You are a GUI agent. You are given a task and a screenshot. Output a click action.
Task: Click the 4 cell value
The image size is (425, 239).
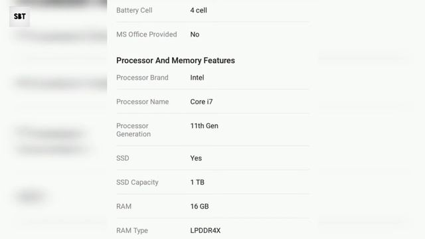pos(199,11)
